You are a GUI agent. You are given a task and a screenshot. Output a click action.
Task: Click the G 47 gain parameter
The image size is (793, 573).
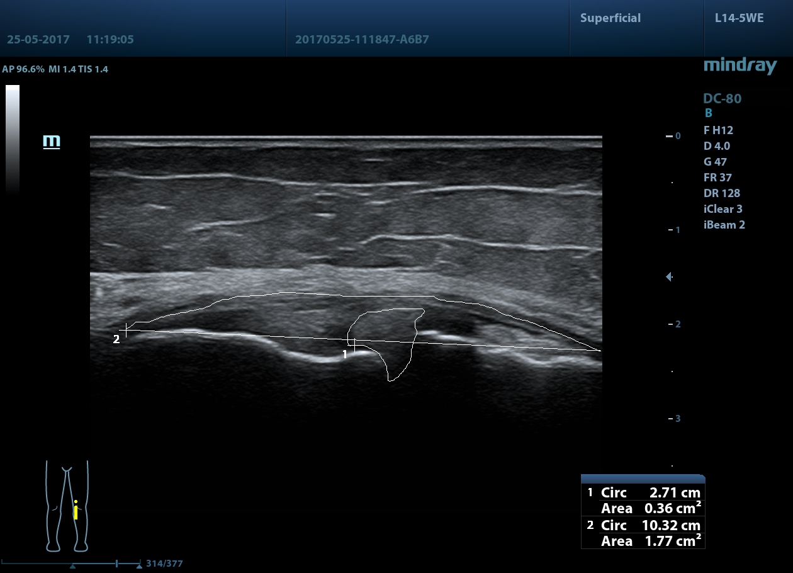tap(715, 162)
